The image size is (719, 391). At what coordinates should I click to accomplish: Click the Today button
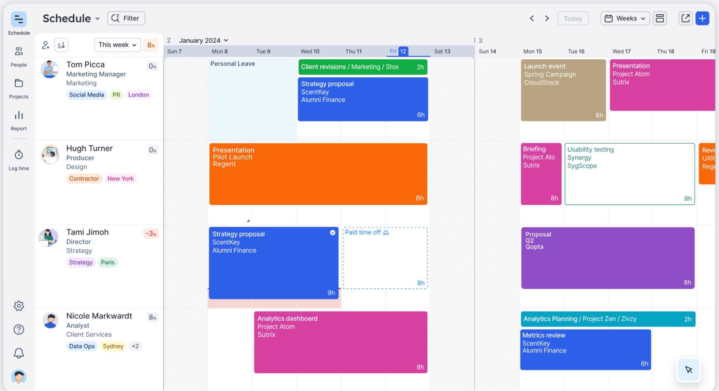point(573,18)
